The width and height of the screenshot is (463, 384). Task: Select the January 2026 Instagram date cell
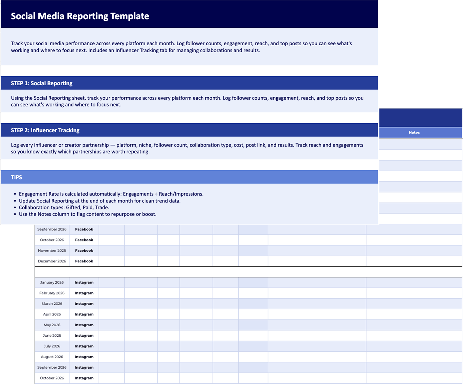(x=52, y=282)
